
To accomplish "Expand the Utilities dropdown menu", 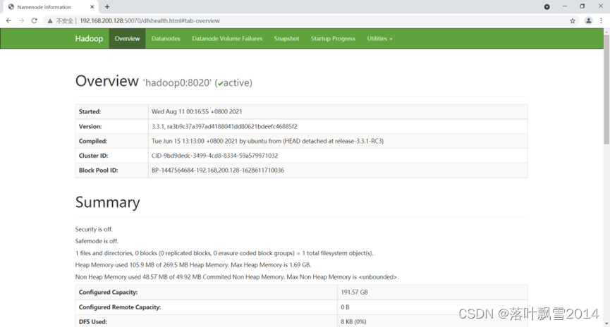I will (x=379, y=39).
